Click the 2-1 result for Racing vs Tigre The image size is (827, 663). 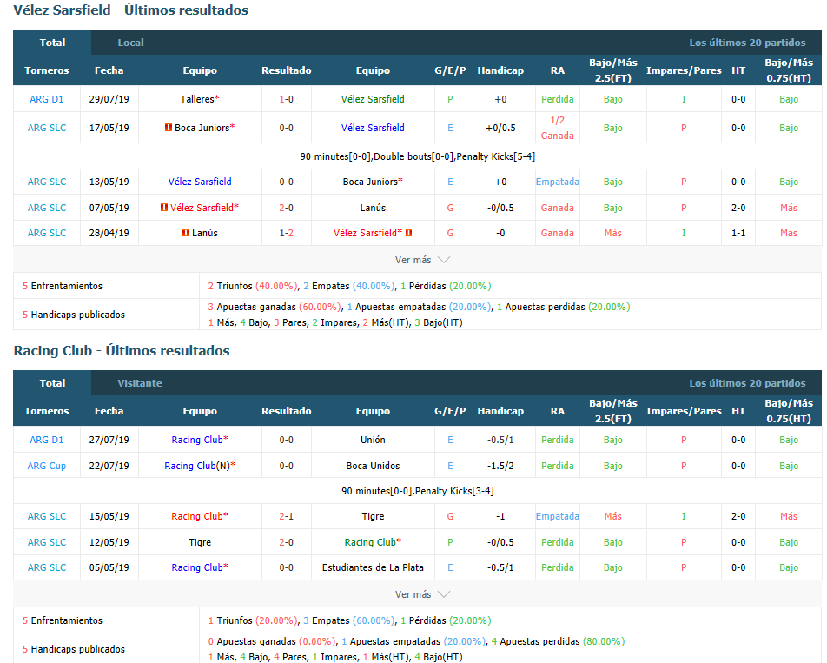click(x=287, y=516)
